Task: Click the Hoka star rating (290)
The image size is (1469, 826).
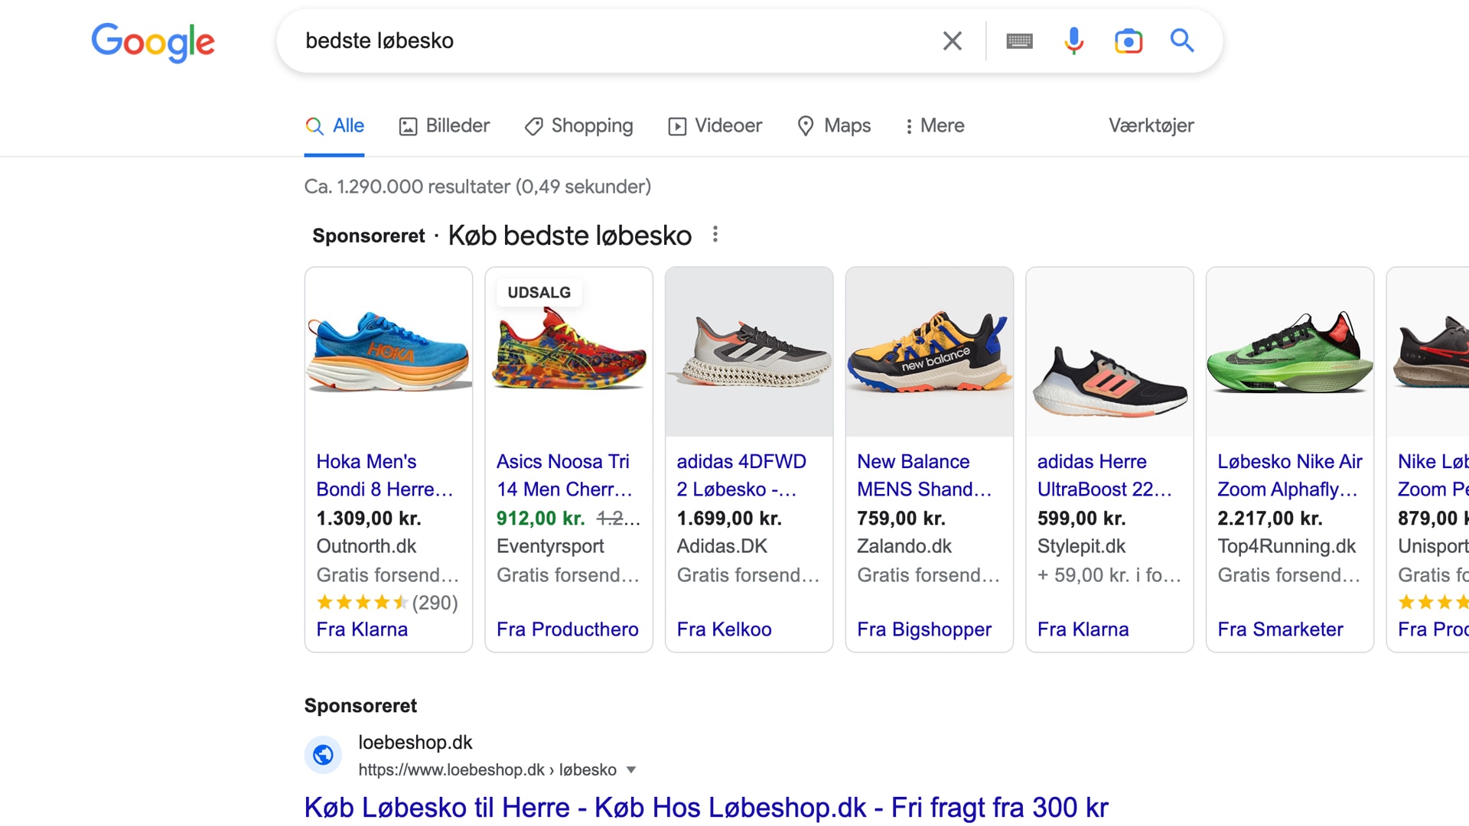Action: coord(387,603)
